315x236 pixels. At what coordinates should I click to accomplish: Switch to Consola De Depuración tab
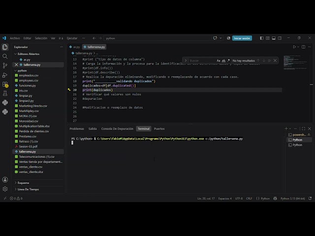point(117,129)
